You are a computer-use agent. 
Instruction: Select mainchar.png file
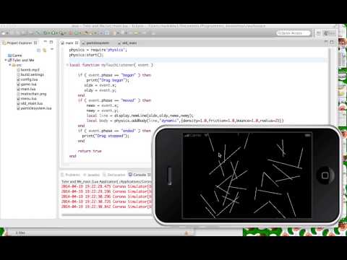click(x=31, y=94)
